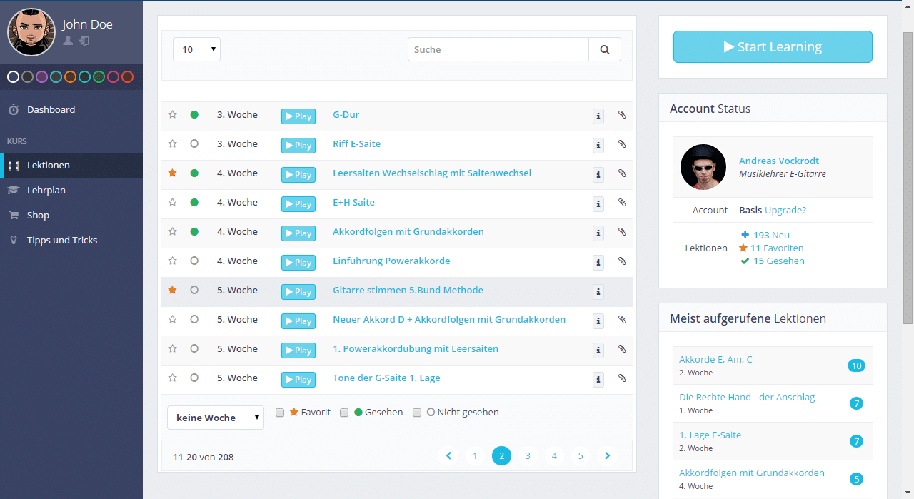Open Die Rechte Hand - der Anschlag

tap(747, 397)
